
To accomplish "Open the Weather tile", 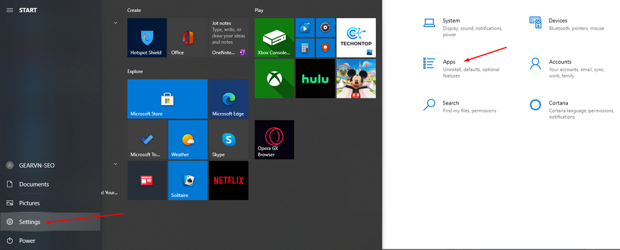I will click(188, 139).
